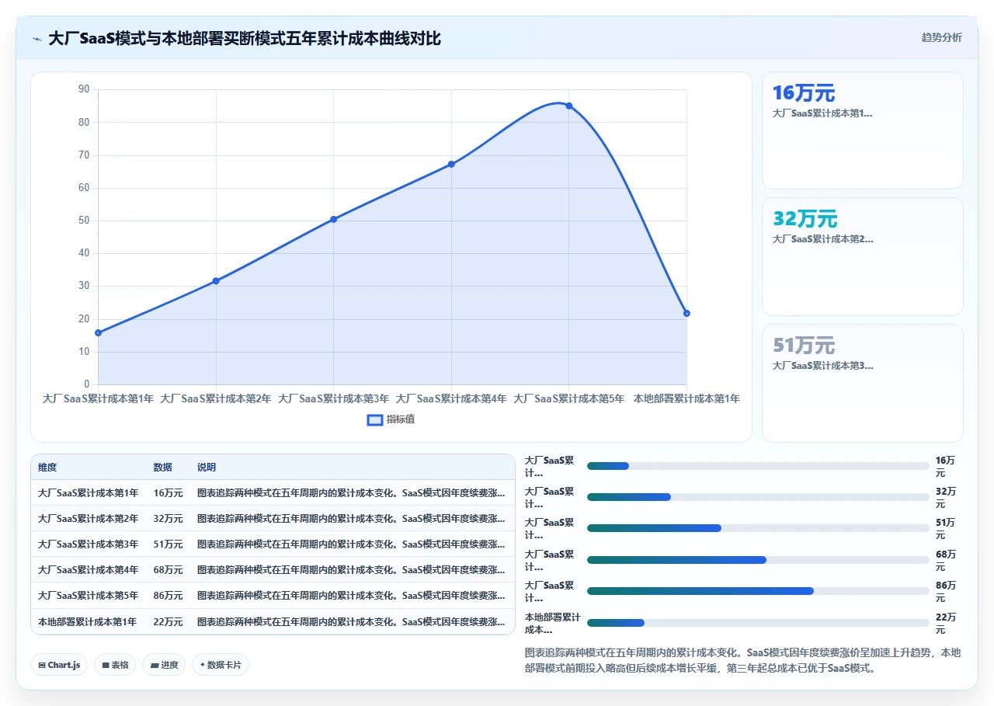Screen dimensions: 994x706
Task: Click the lightning icon beside the dashboard title
Action: tap(37, 38)
